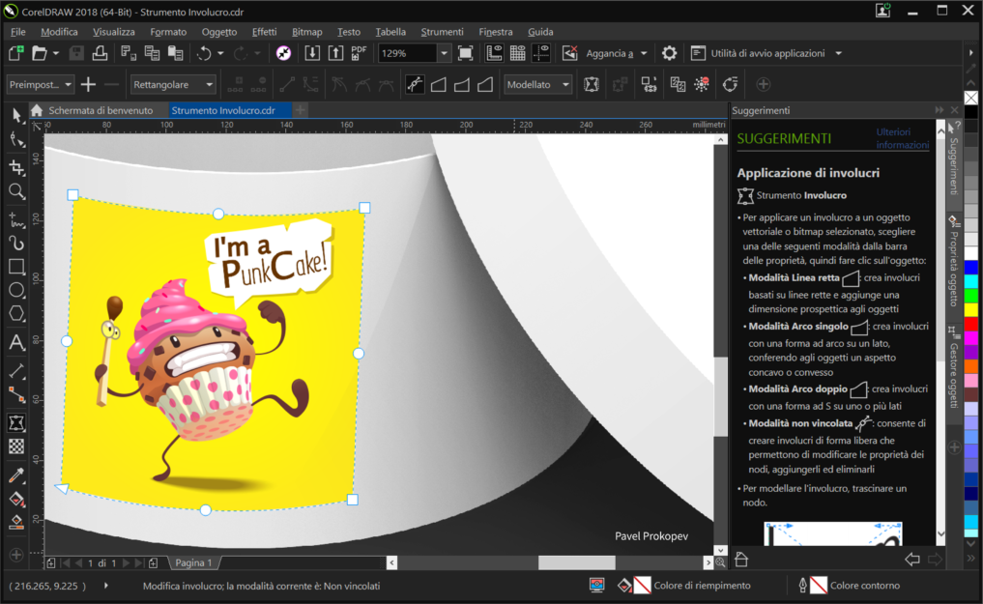Open the Bitmap menu
Image resolution: width=983 pixels, height=604 pixels.
(x=306, y=31)
